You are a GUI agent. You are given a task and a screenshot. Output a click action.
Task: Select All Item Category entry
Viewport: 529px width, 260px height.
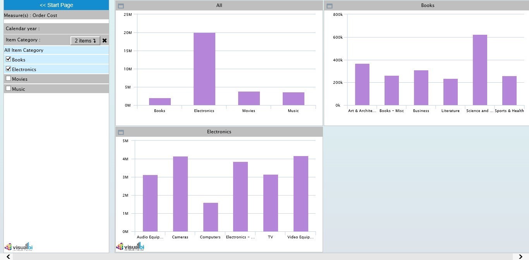click(24, 50)
